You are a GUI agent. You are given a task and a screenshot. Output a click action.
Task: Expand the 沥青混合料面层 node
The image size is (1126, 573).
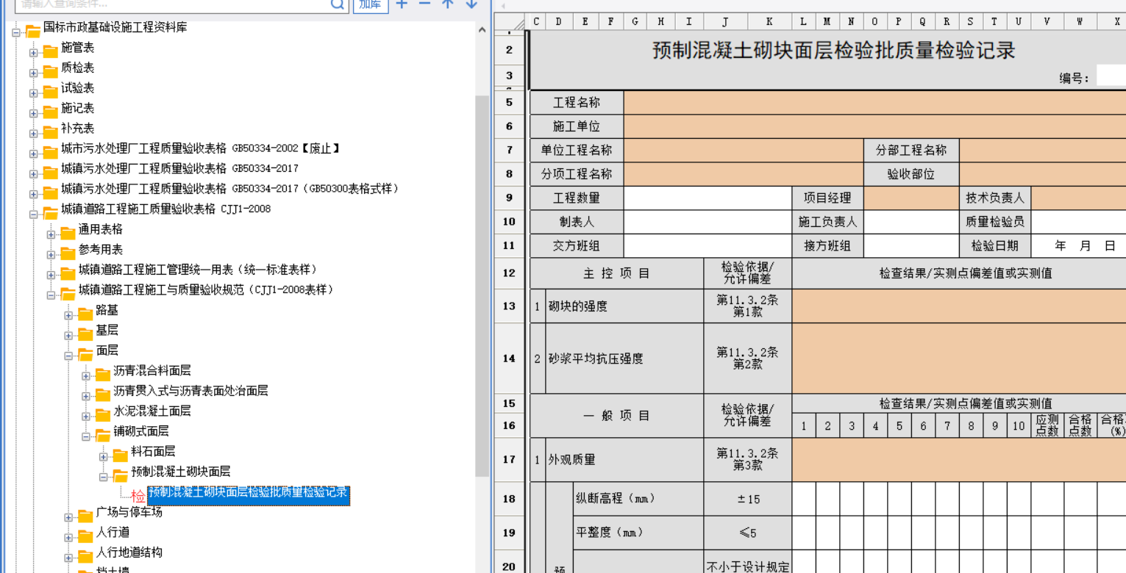click(x=86, y=376)
